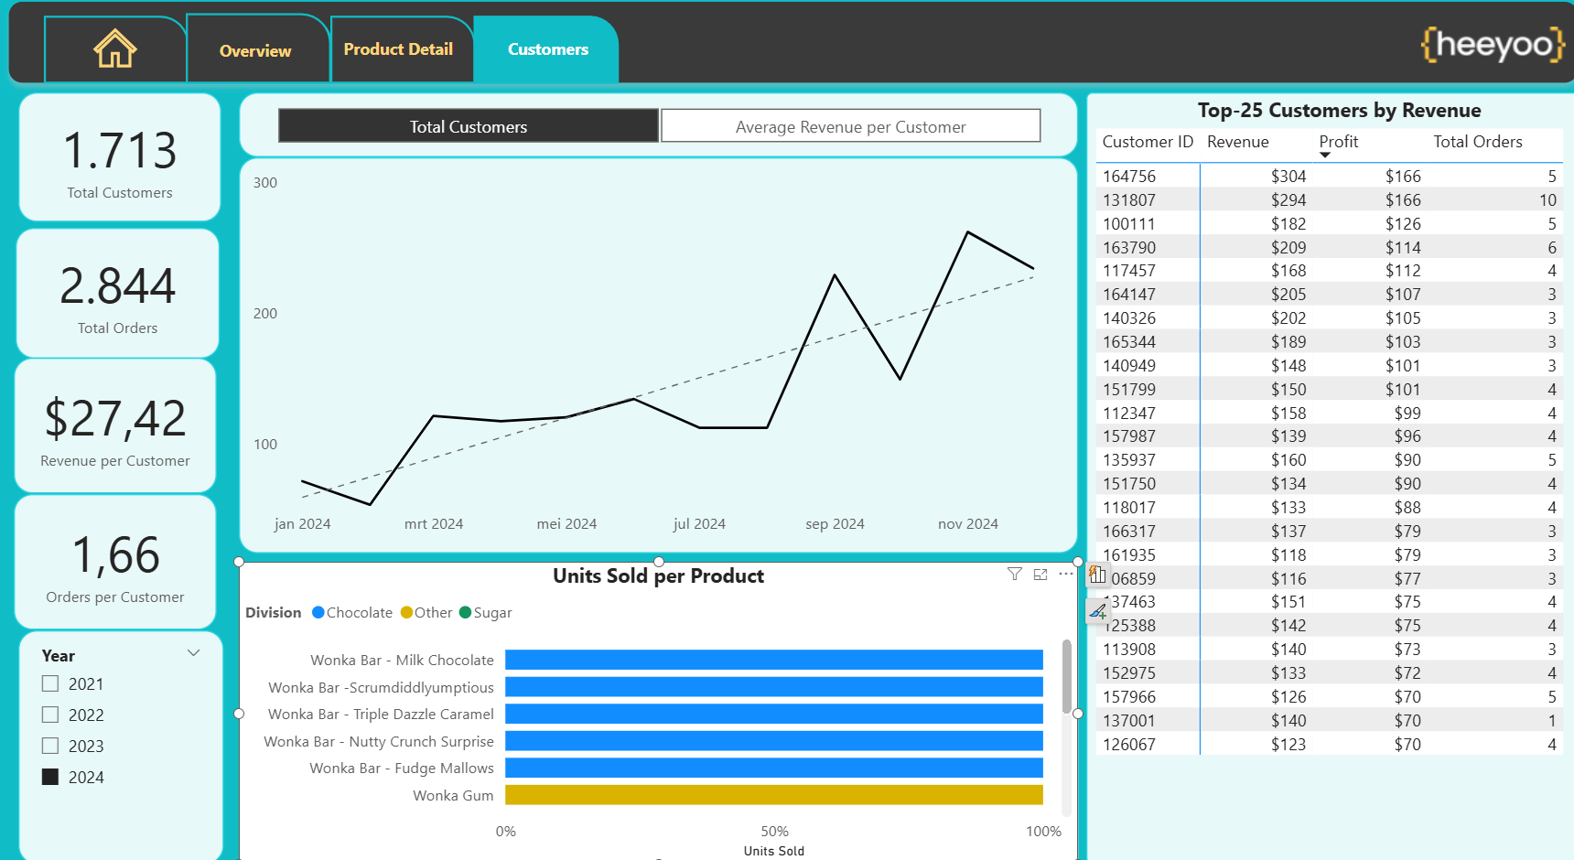Select customer ID 151799 row
Viewport: 1574px width, 860px height.
(x=1330, y=389)
